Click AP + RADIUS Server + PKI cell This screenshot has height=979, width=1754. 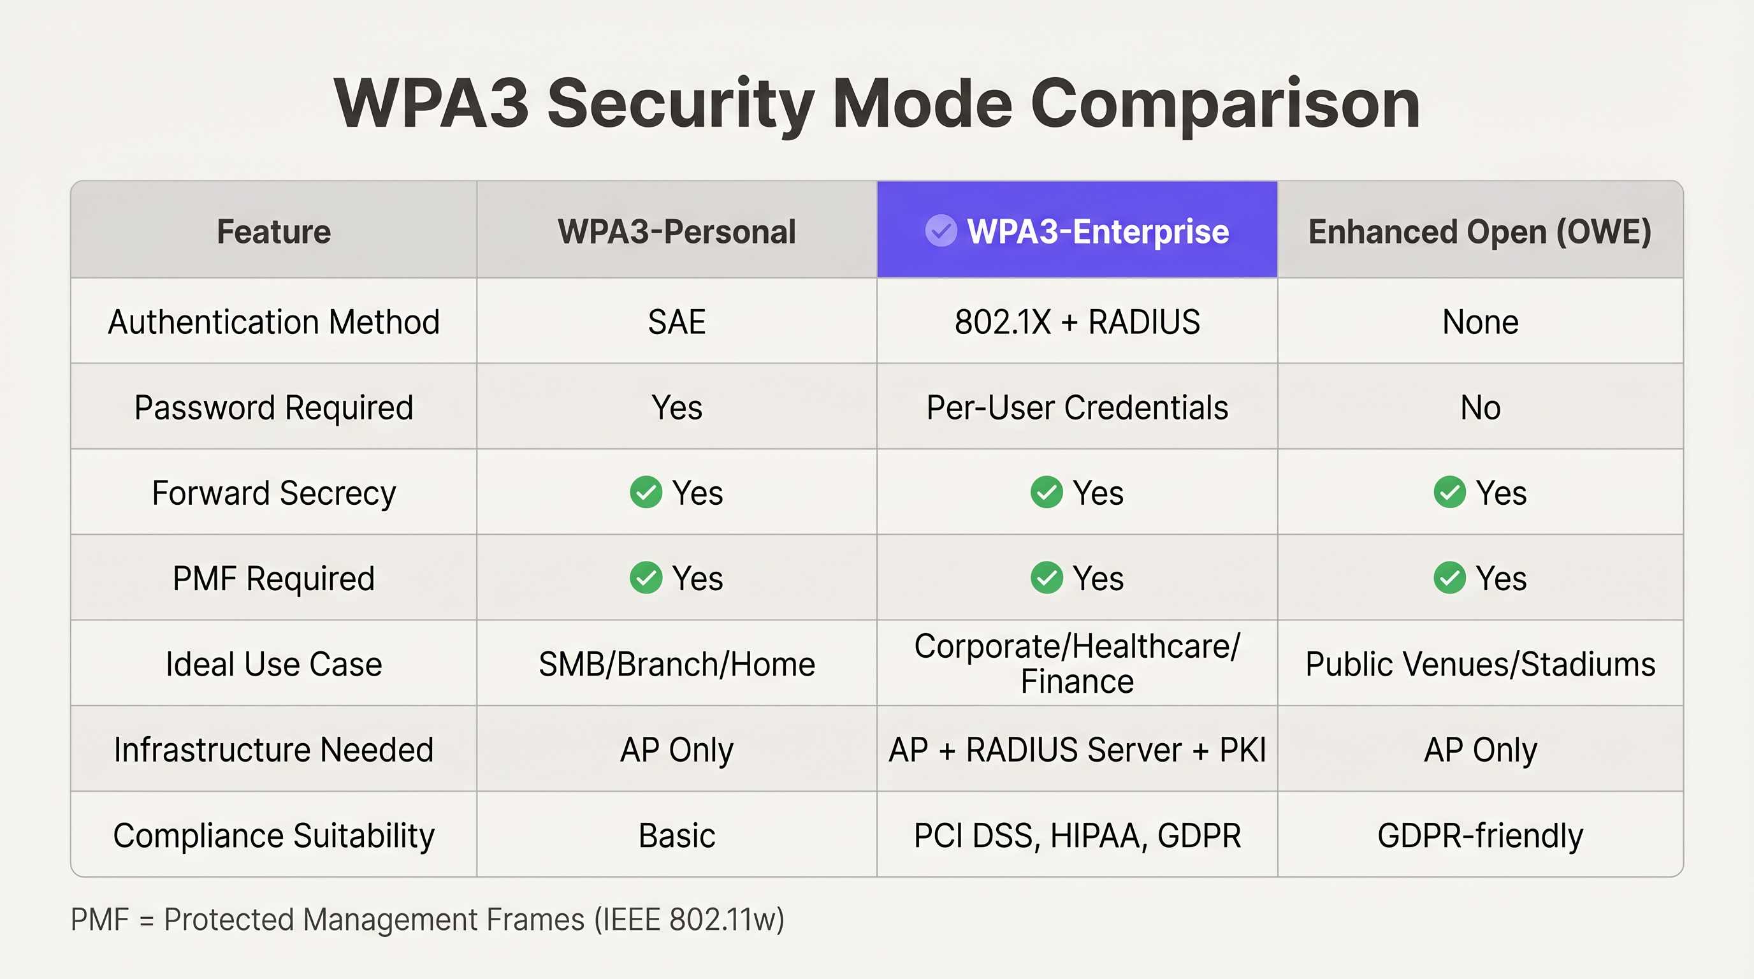(1076, 750)
